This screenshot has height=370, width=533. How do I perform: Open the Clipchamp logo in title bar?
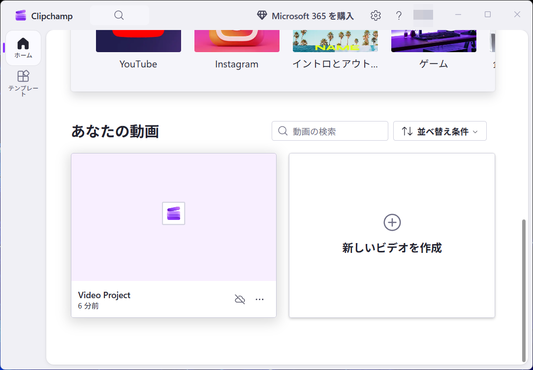click(21, 16)
